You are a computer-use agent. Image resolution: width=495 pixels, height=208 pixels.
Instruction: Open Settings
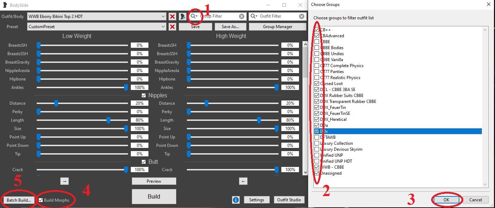click(257, 200)
